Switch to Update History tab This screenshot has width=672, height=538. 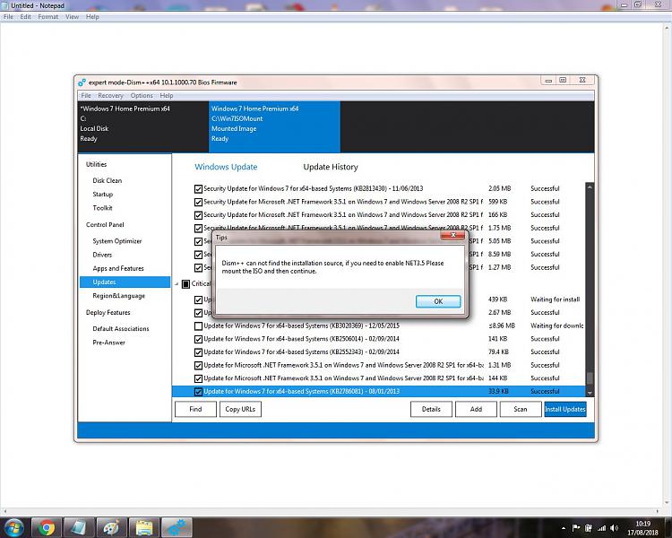[x=331, y=167]
